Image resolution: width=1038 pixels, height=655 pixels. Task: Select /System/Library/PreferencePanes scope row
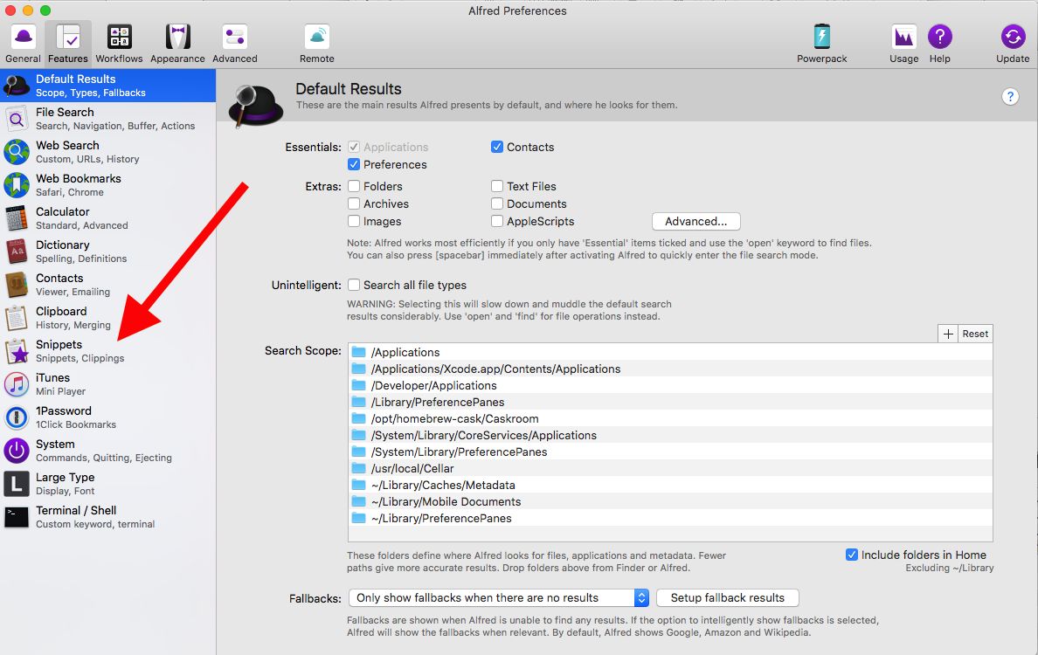point(670,452)
